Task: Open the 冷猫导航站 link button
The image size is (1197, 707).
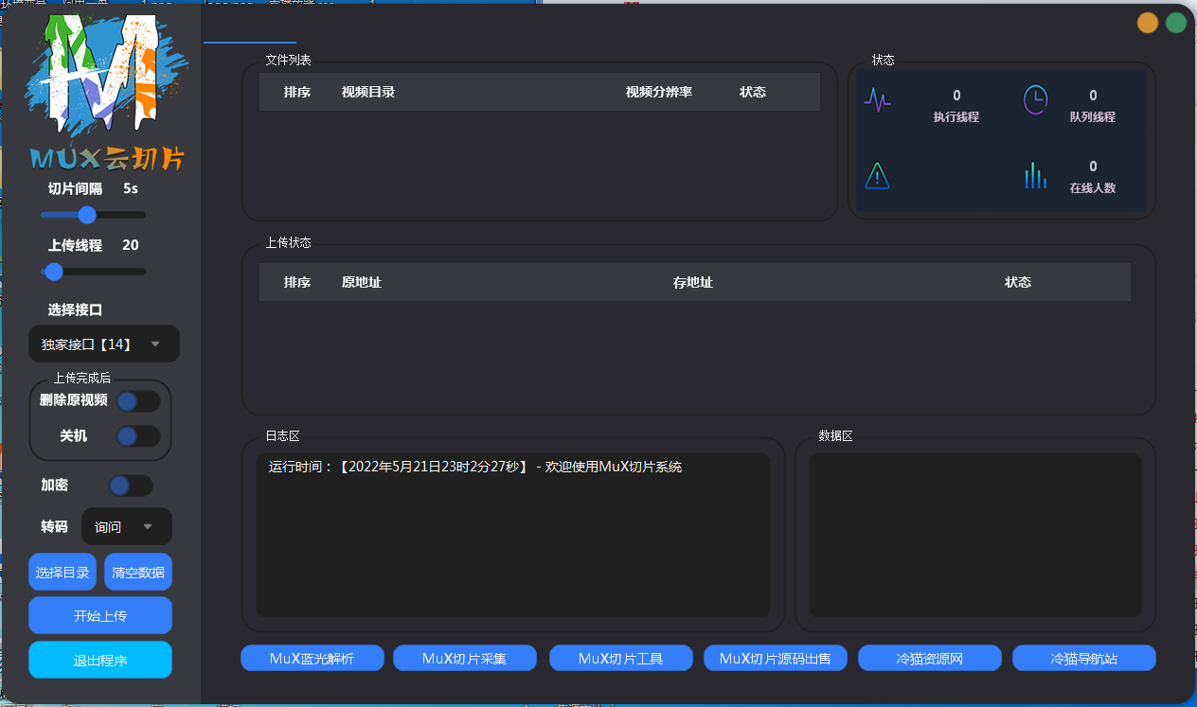Action: (1084, 658)
